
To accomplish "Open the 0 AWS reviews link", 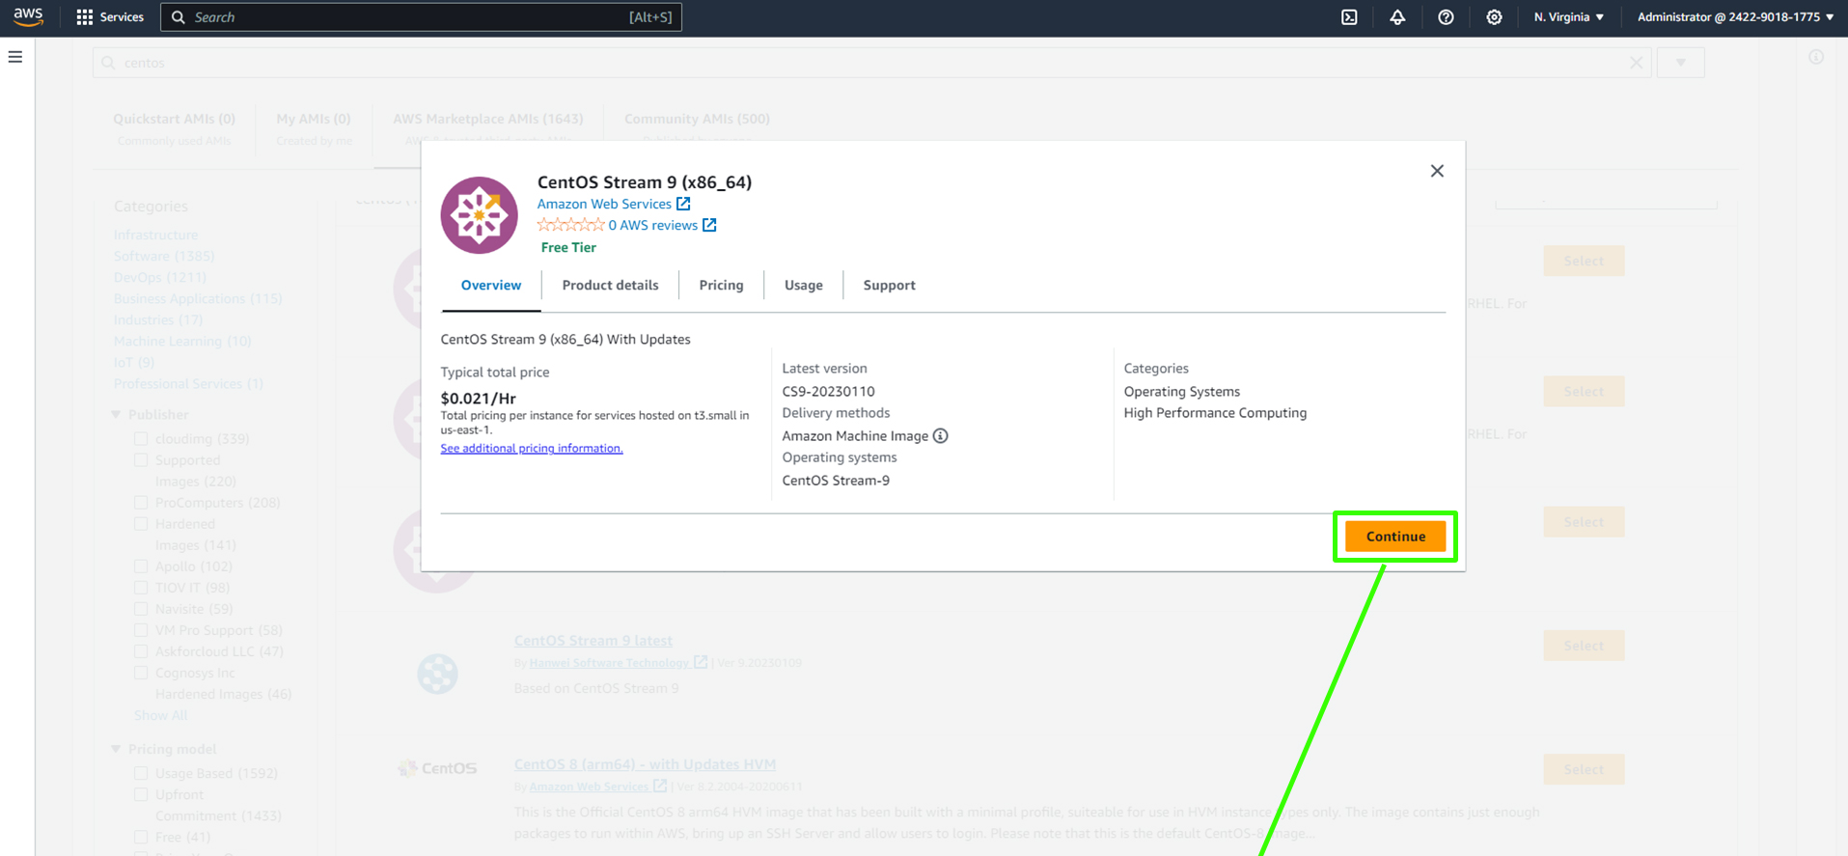I will coord(652,225).
